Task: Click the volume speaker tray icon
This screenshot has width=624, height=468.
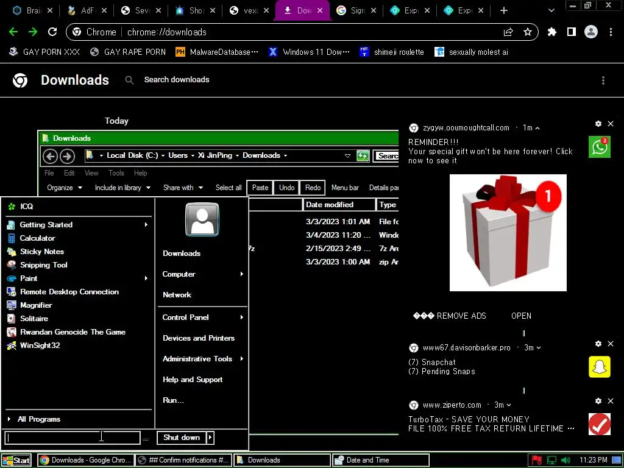Action: click(x=565, y=460)
